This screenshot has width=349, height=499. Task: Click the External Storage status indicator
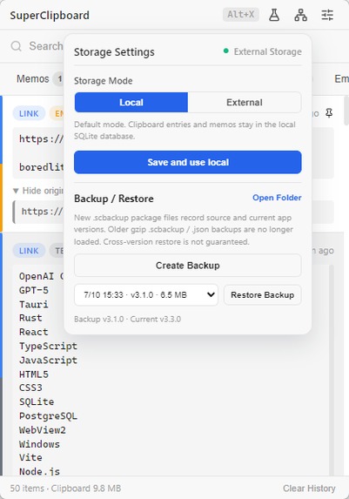(263, 51)
